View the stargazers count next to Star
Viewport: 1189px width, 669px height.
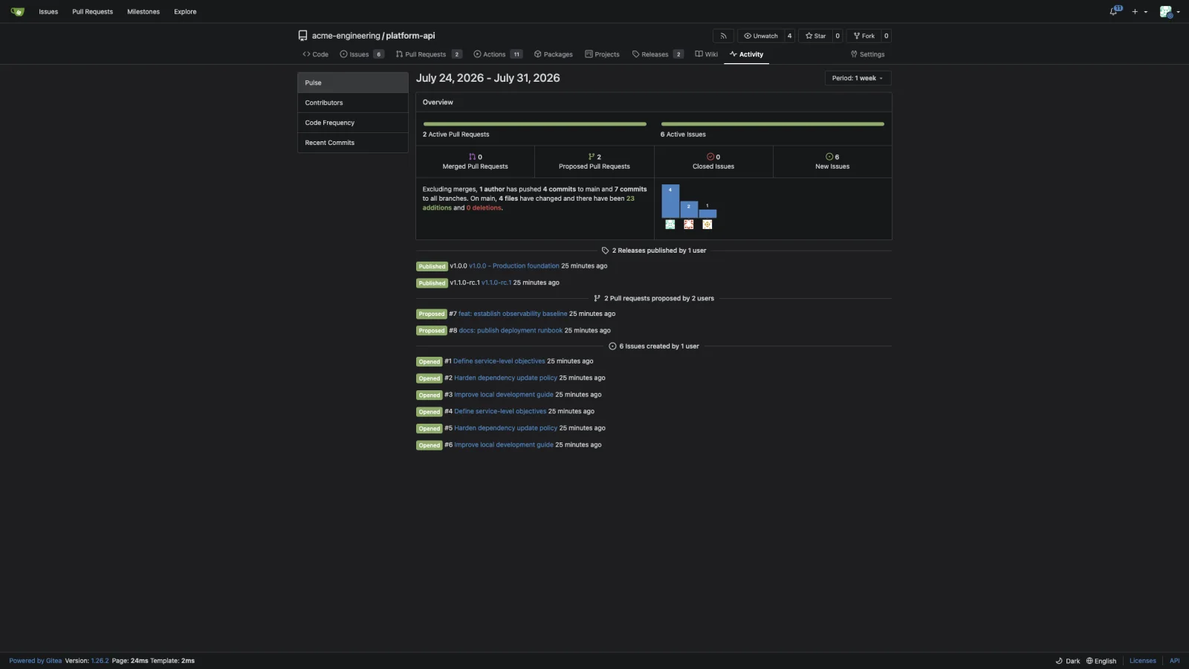[838, 36]
